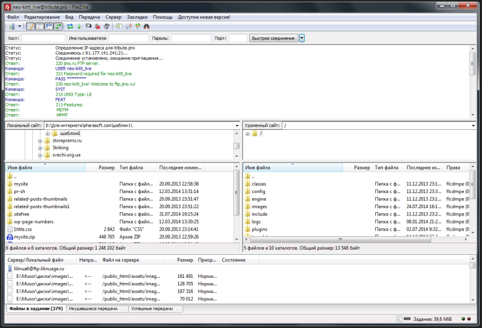Select the remote images folder
The height and width of the screenshot is (328, 482).
coord(259,207)
